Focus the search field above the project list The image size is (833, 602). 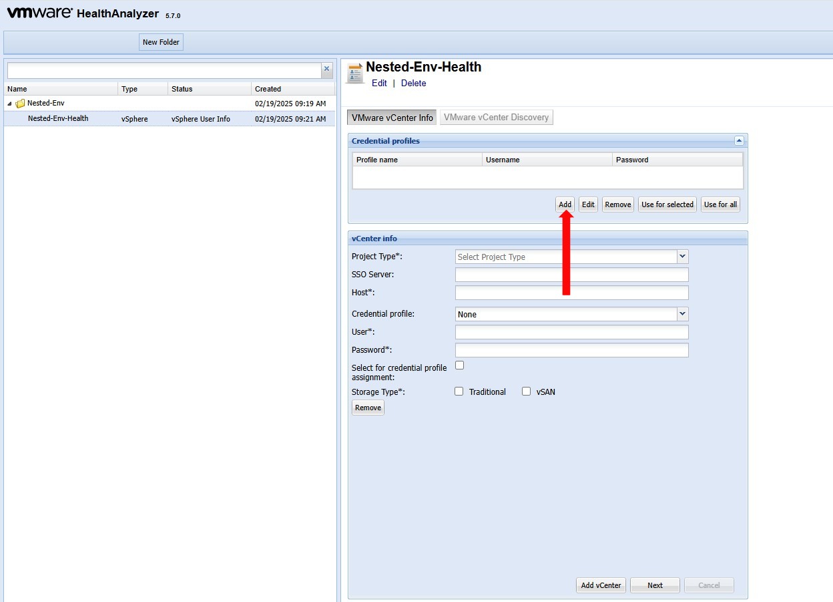(164, 70)
